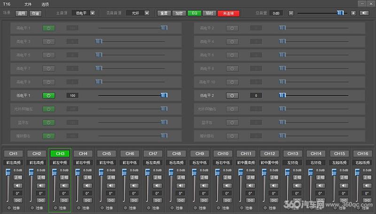Viewport: 376px width, 214px height.
Task: Click the CH5 link icon button
Action: (111, 200)
